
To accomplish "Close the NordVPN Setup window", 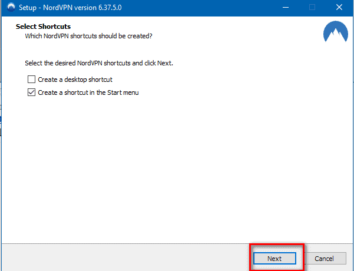I will (339, 8).
